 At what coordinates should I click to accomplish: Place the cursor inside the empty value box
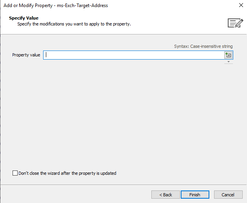pos(134,55)
